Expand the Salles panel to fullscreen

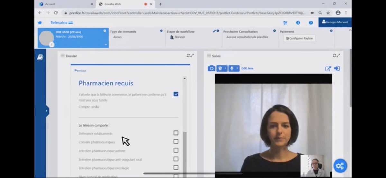point(338,56)
